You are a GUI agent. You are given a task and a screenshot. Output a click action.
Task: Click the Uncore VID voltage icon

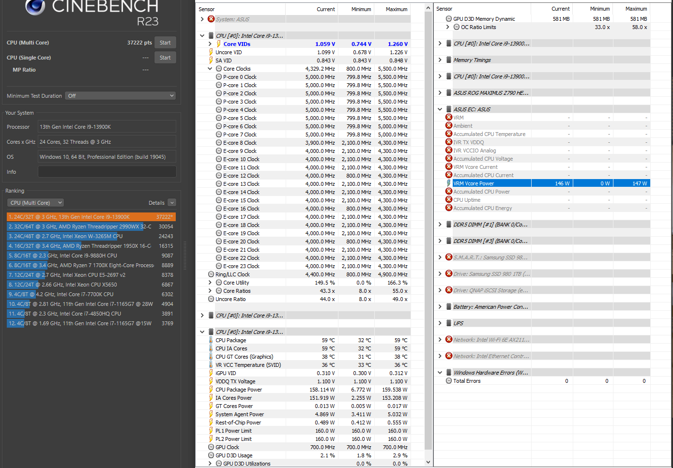point(211,52)
